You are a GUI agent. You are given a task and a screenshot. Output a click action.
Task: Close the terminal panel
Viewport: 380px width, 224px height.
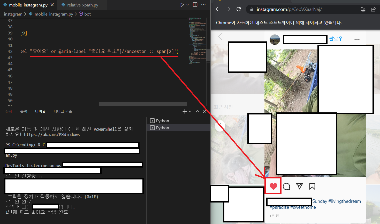(x=205, y=111)
